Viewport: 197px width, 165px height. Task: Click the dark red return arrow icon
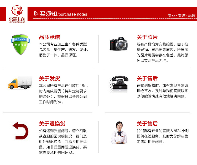tap(20, 131)
